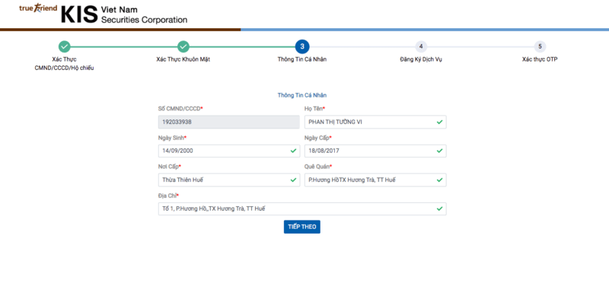This screenshot has height=302, width=609.
Task: Click step 5 circle Xác thực OTP
Action: [540, 46]
